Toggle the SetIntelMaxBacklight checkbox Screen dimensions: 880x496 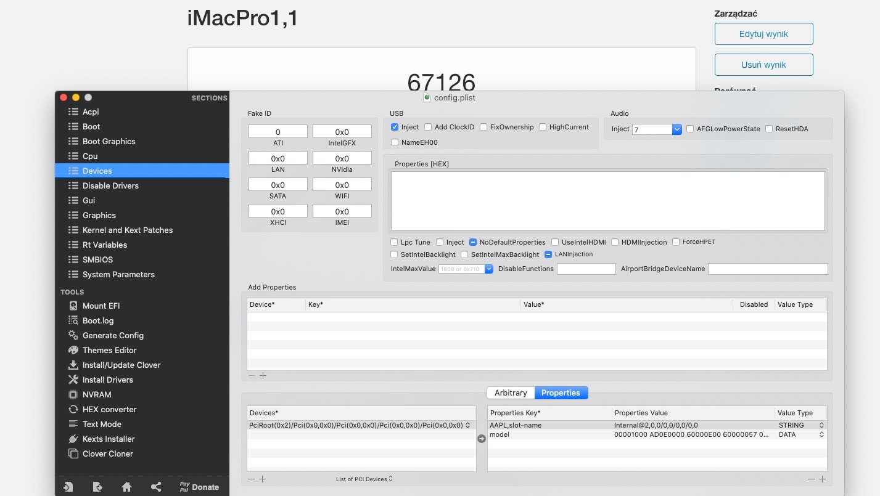click(464, 254)
